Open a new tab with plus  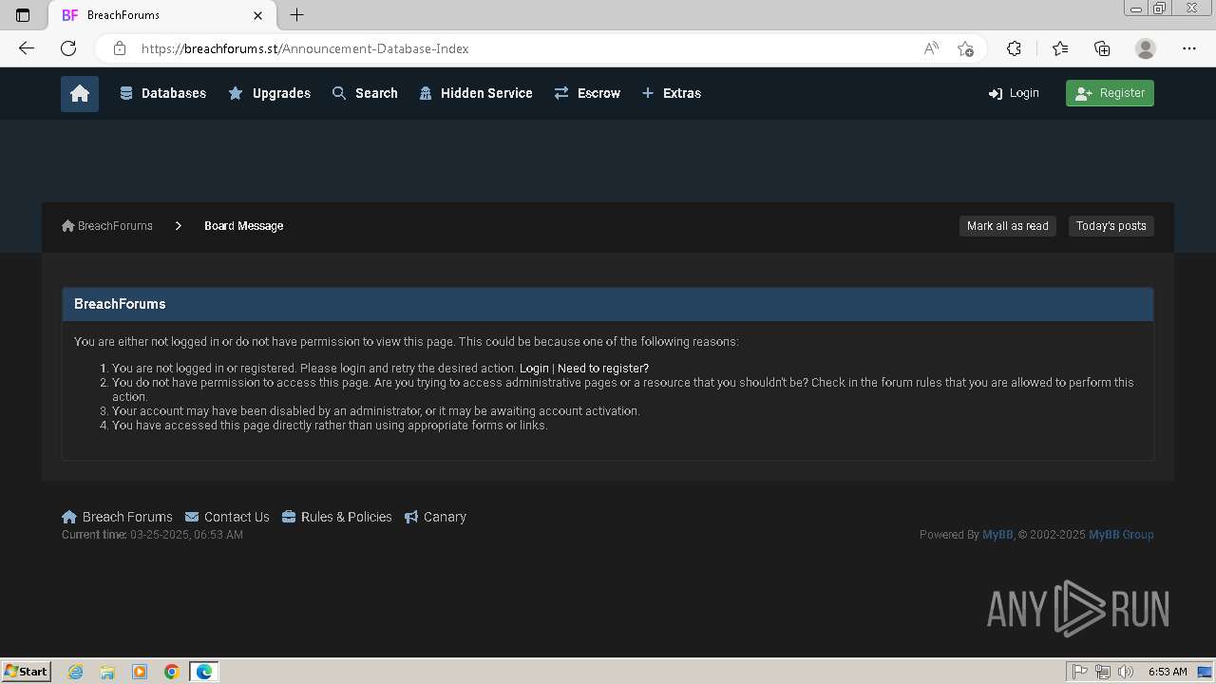(296, 15)
